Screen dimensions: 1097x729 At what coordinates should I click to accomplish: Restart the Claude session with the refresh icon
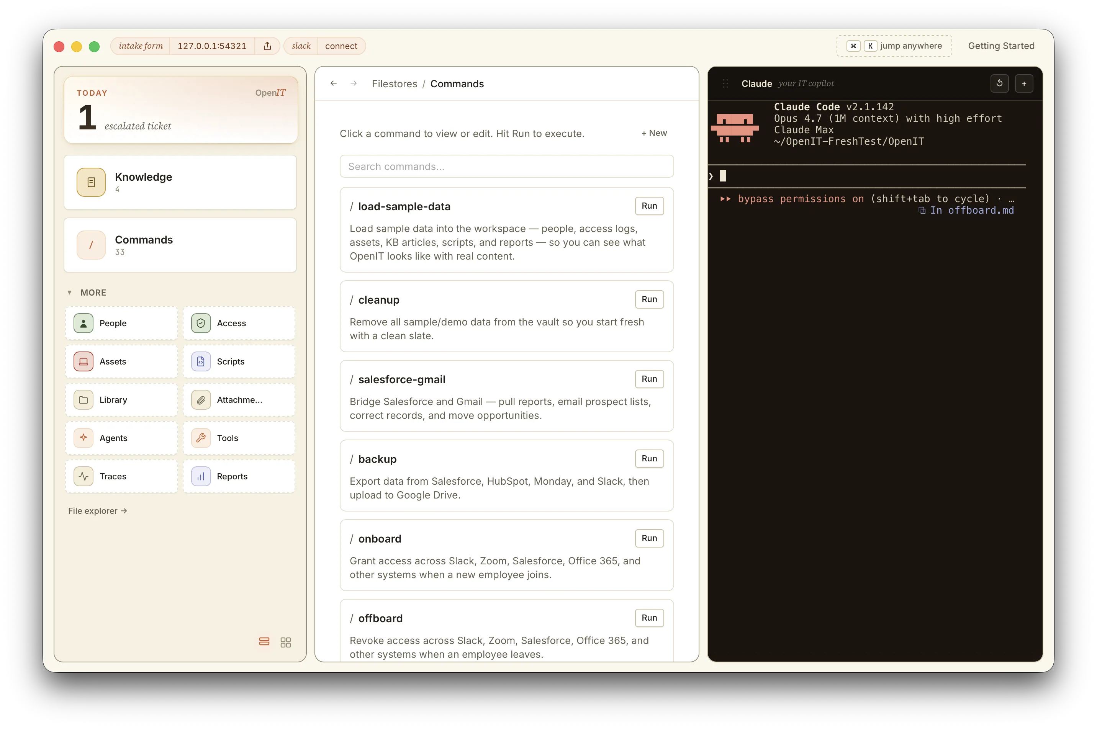point(999,84)
